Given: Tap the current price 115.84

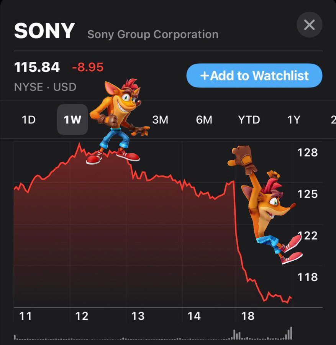Looking at the screenshot, I should click(37, 67).
